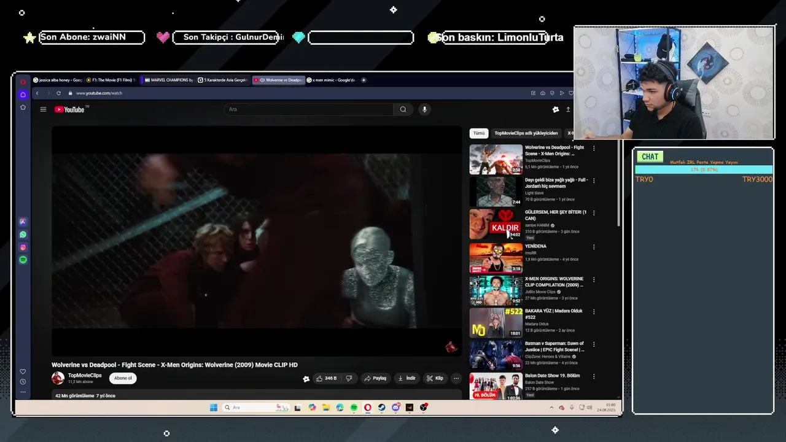786x442 pixels.
Task: Open Opera browser from the taskbar
Action: (x=367, y=408)
